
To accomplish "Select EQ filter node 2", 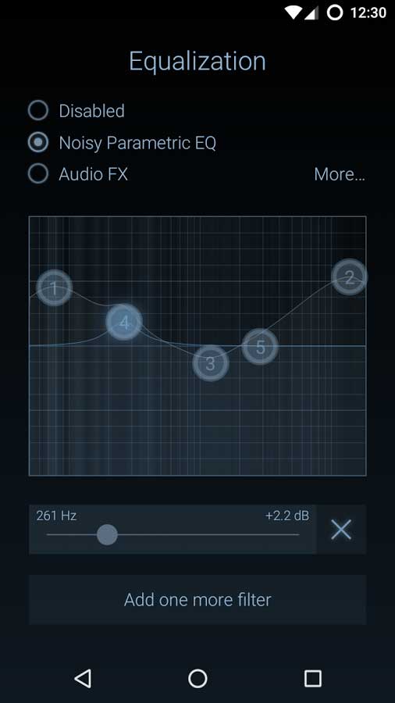I will 349,277.
